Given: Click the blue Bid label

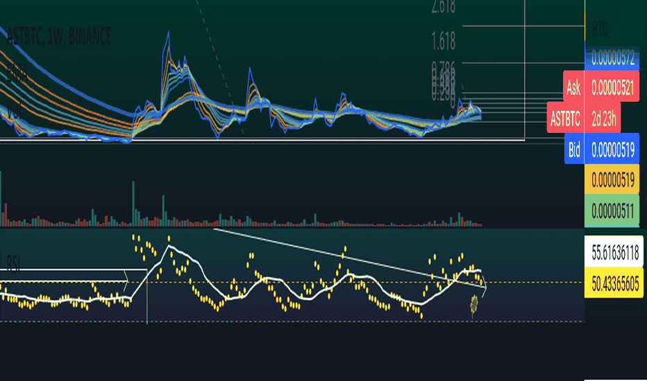Looking at the screenshot, I should coord(574,149).
